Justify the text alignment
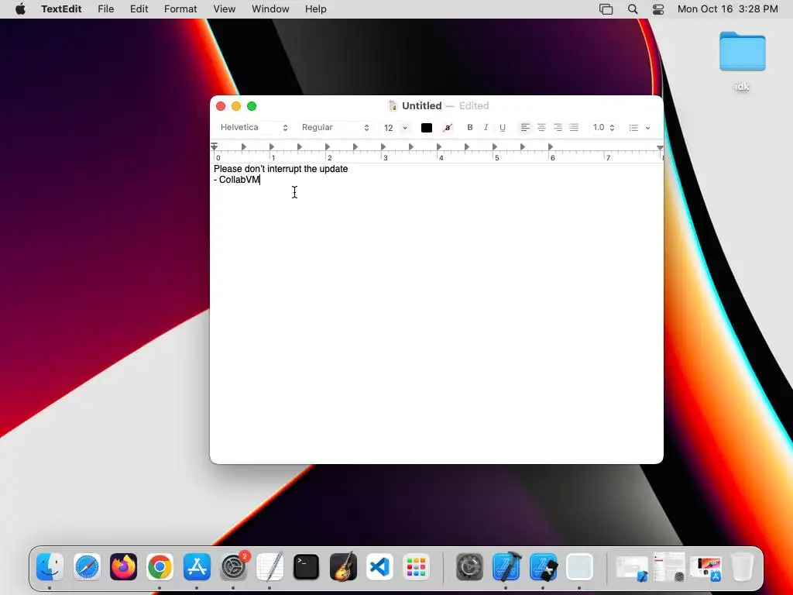This screenshot has height=595, width=793. (574, 128)
